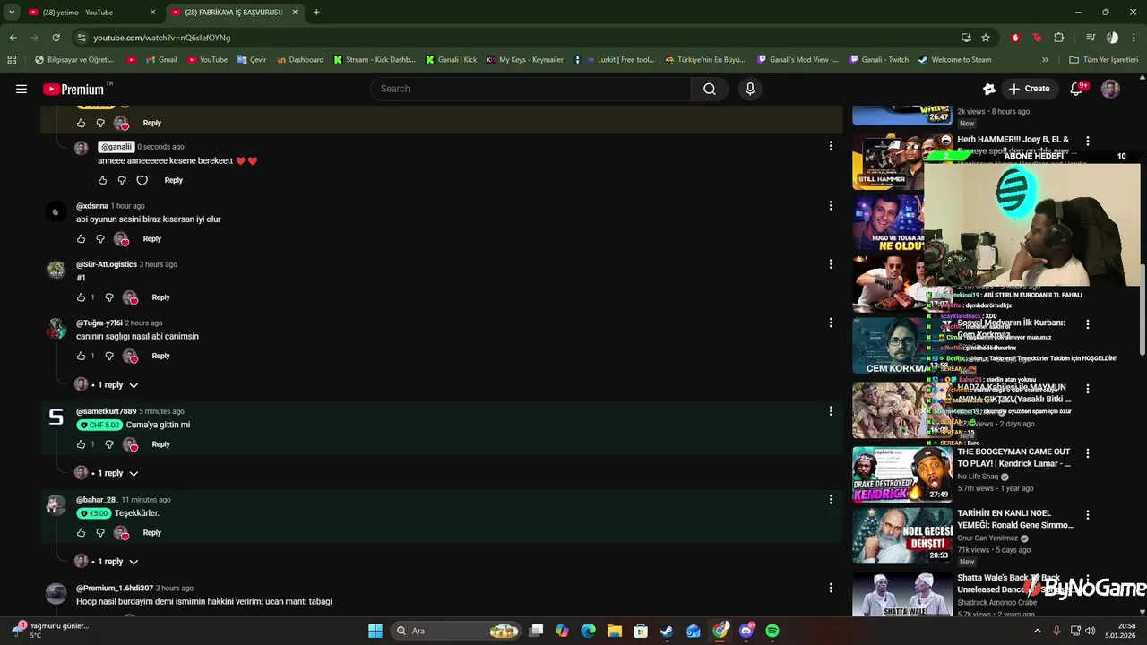Open the new tab plus button
Viewport: 1147px width, 645px height.
pos(316,13)
